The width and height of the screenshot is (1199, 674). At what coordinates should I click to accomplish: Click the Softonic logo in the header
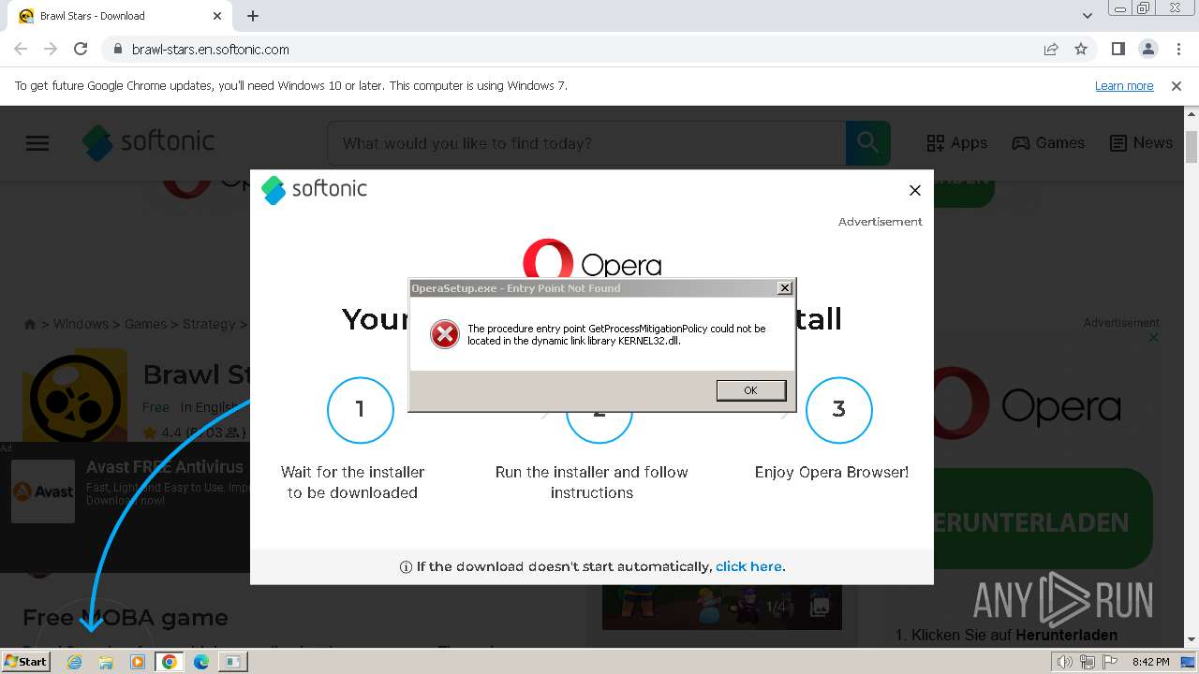tap(149, 142)
